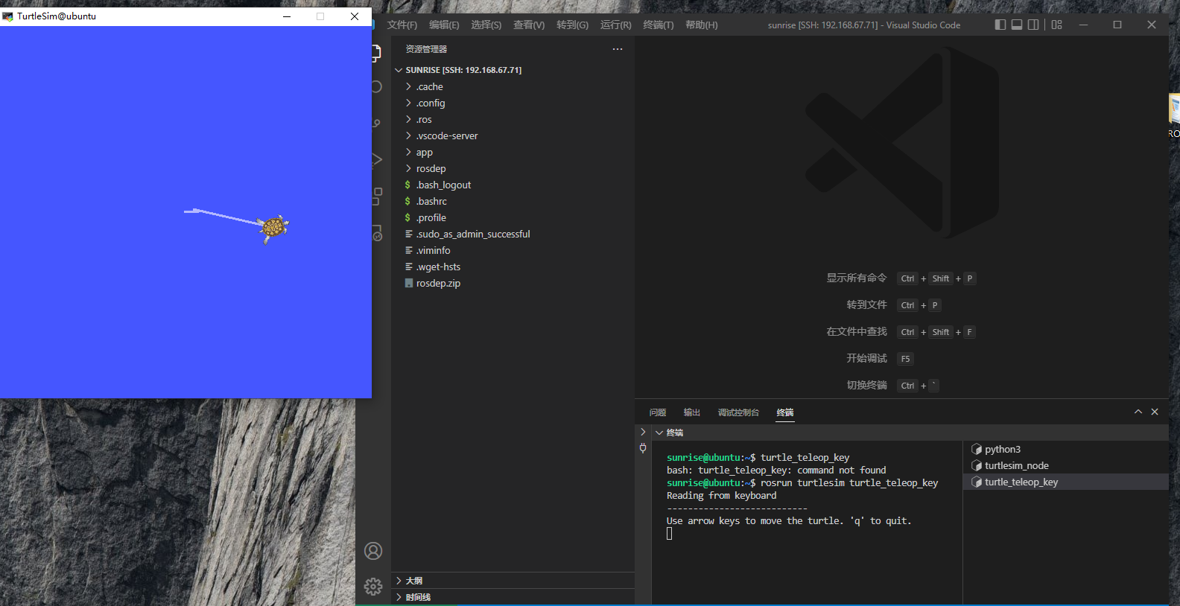
Task: Open the 查看(V) menu
Action: point(529,25)
